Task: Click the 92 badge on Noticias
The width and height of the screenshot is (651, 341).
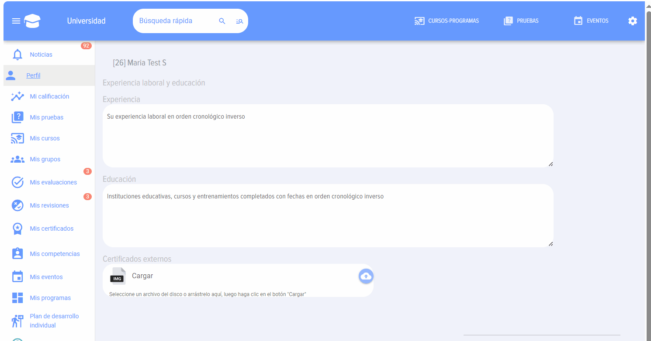Action: click(x=86, y=46)
